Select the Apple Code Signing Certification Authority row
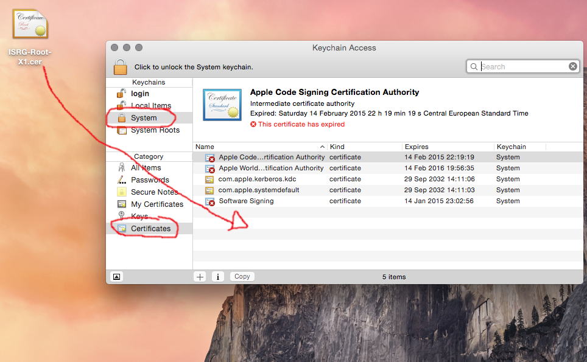 (x=388, y=157)
